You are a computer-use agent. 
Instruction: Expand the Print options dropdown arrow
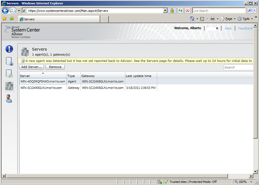click(217, 19)
